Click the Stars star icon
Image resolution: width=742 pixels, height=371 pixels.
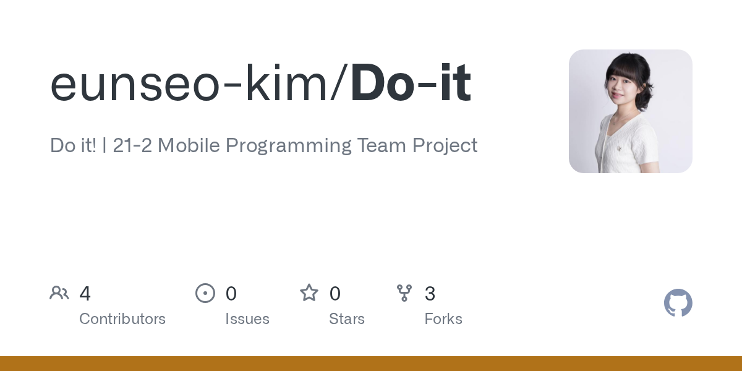pyautogui.click(x=309, y=292)
